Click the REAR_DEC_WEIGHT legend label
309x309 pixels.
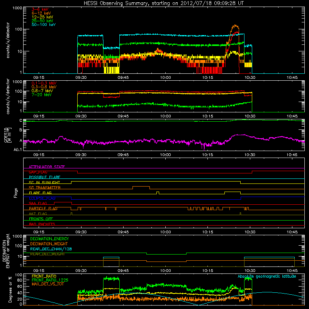(x=48, y=254)
